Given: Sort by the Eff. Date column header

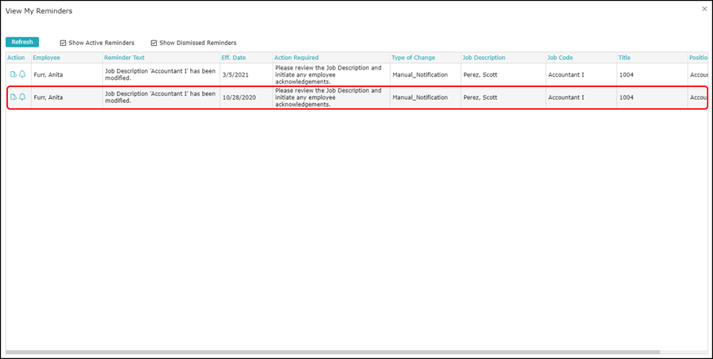Looking at the screenshot, I should [x=235, y=58].
